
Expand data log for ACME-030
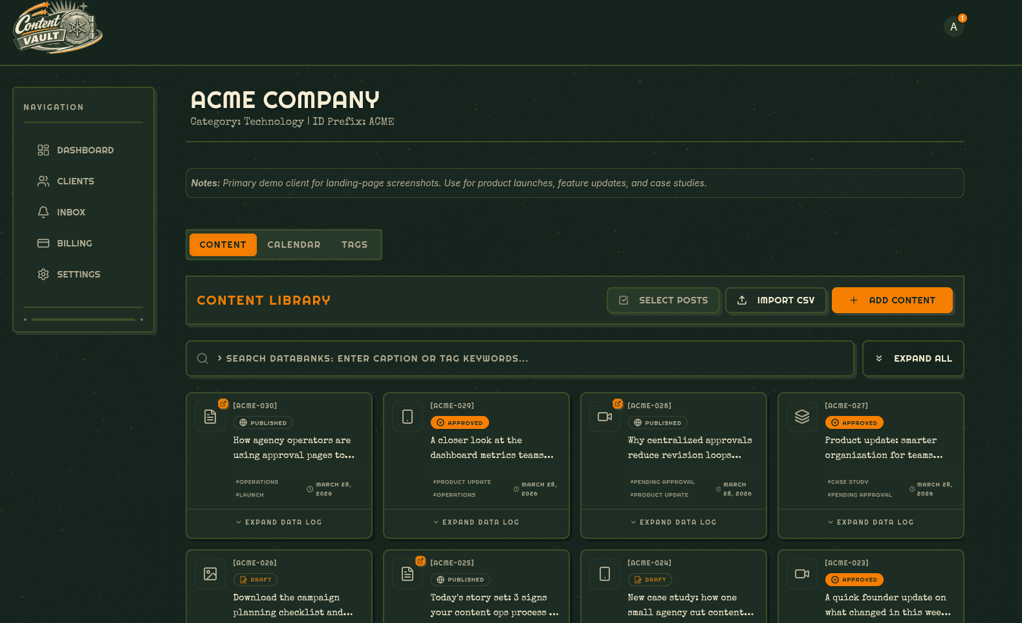pyautogui.click(x=279, y=522)
